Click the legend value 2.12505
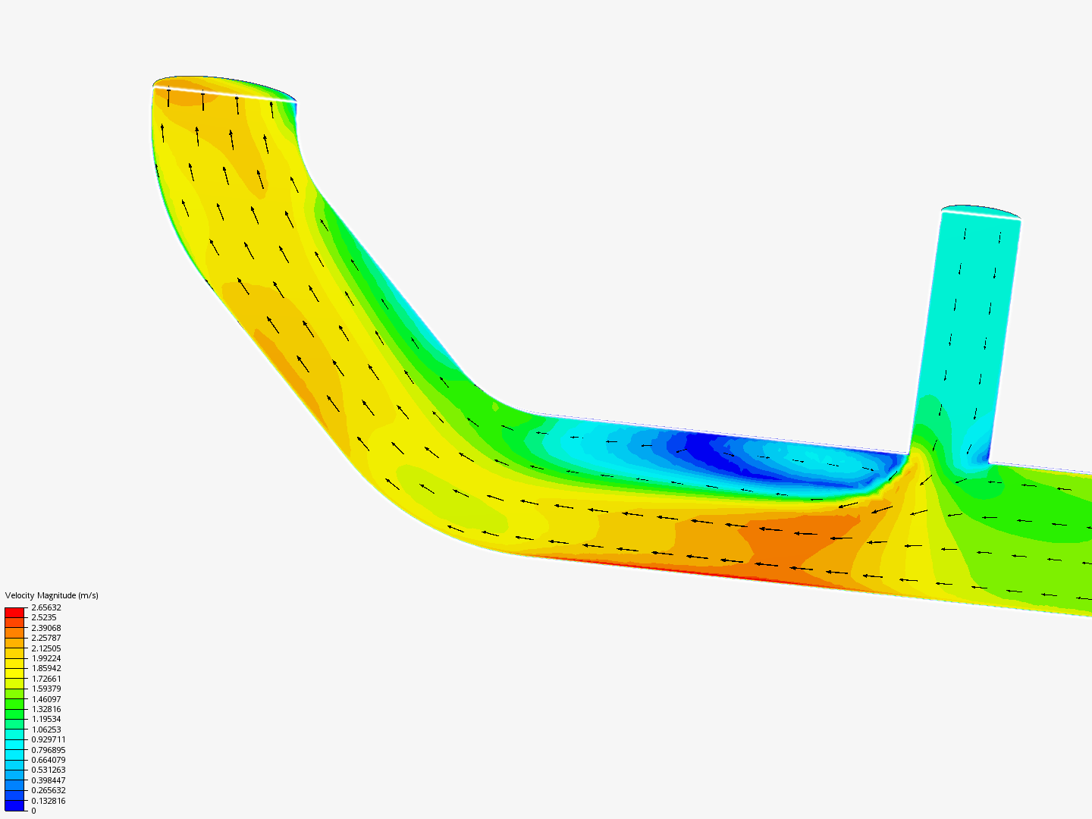 pyautogui.click(x=46, y=648)
